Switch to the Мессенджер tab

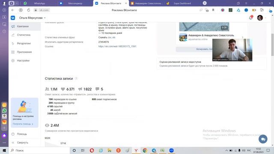(x=75, y=3)
